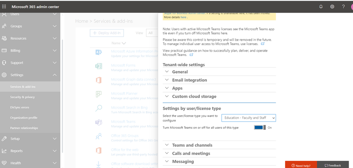Collapse the Settings menu chevron
The height and width of the screenshot is (168, 353).
tap(55, 75)
